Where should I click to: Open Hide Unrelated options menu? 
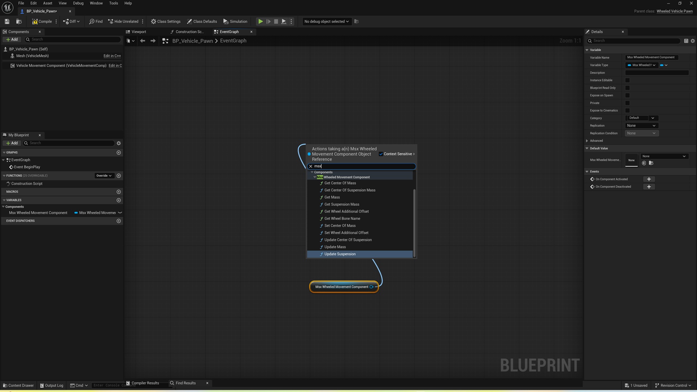(143, 21)
